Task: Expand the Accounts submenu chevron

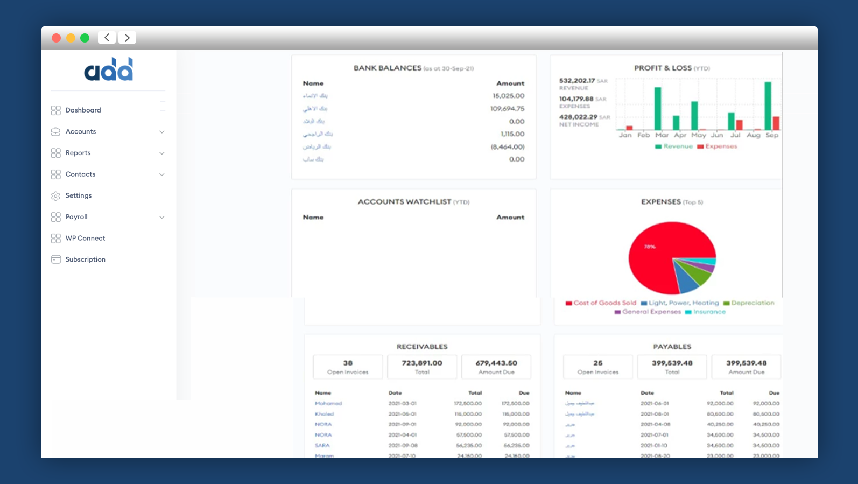Action: click(x=161, y=132)
